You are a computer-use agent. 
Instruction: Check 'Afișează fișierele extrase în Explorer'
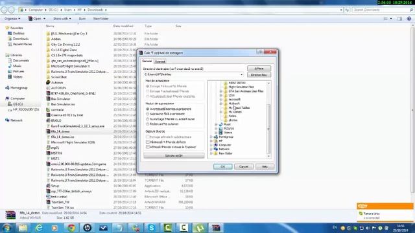click(148, 147)
